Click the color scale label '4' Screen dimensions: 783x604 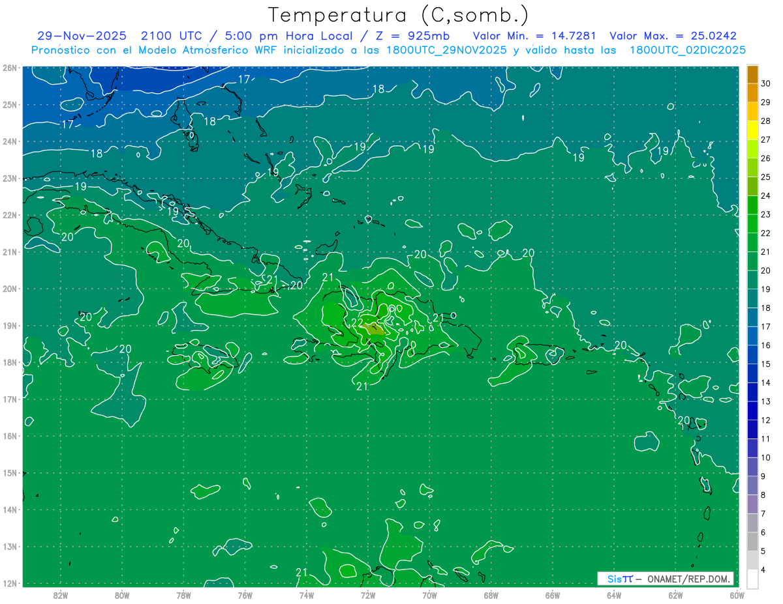coord(763,569)
